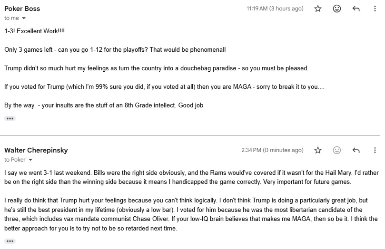Expand the "to Poker" recipient details arrow
The width and height of the screenshot is (385, 249).
coord(30,160)
